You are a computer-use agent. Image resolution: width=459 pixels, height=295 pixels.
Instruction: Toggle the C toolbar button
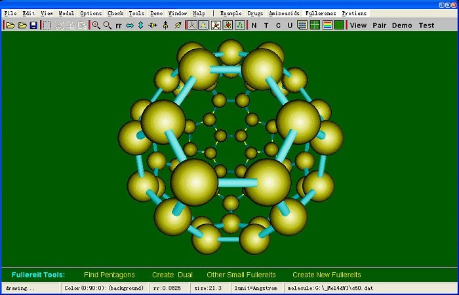[x=278, y=26]
